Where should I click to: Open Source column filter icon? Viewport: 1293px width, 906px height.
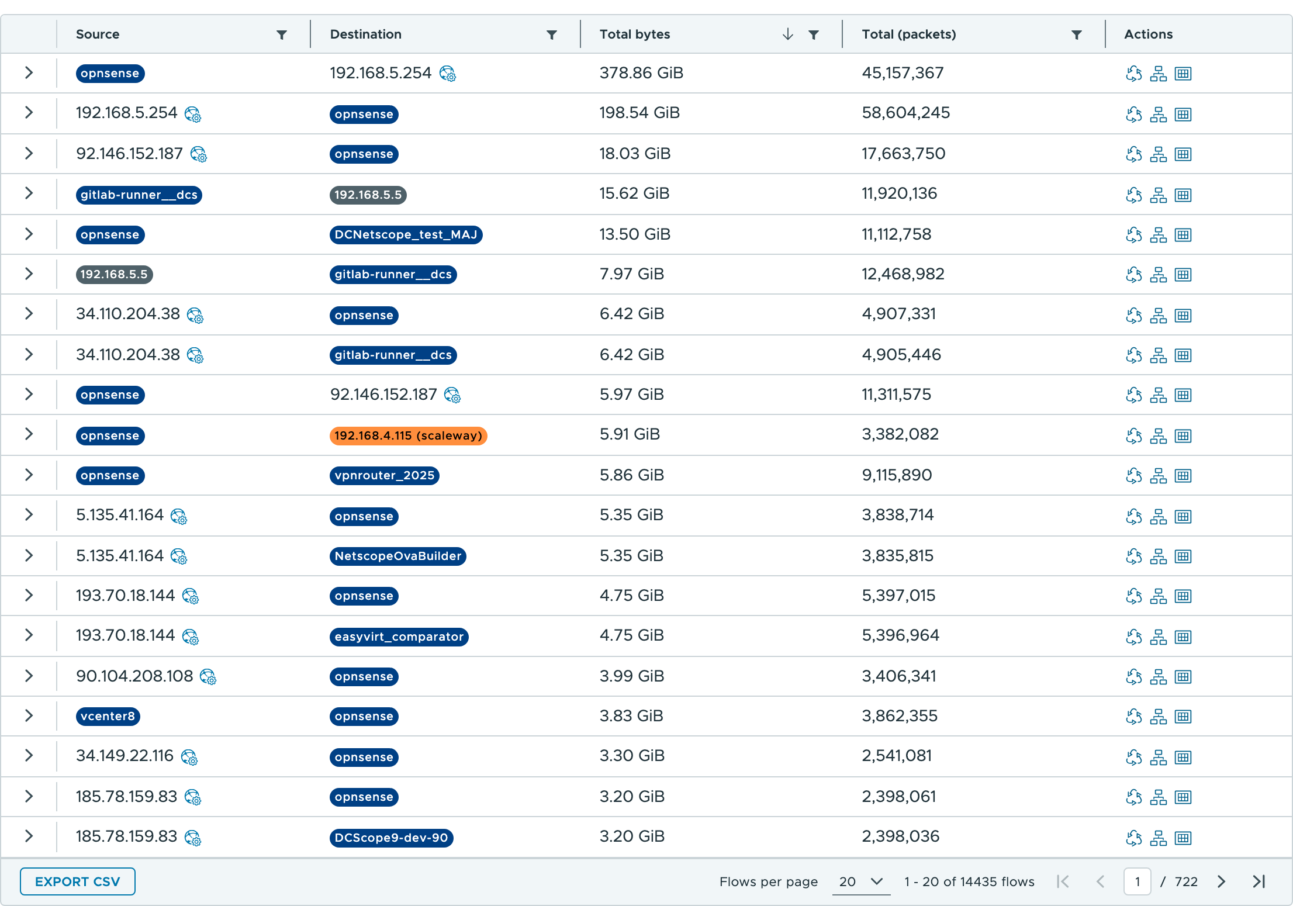[282, 35]
